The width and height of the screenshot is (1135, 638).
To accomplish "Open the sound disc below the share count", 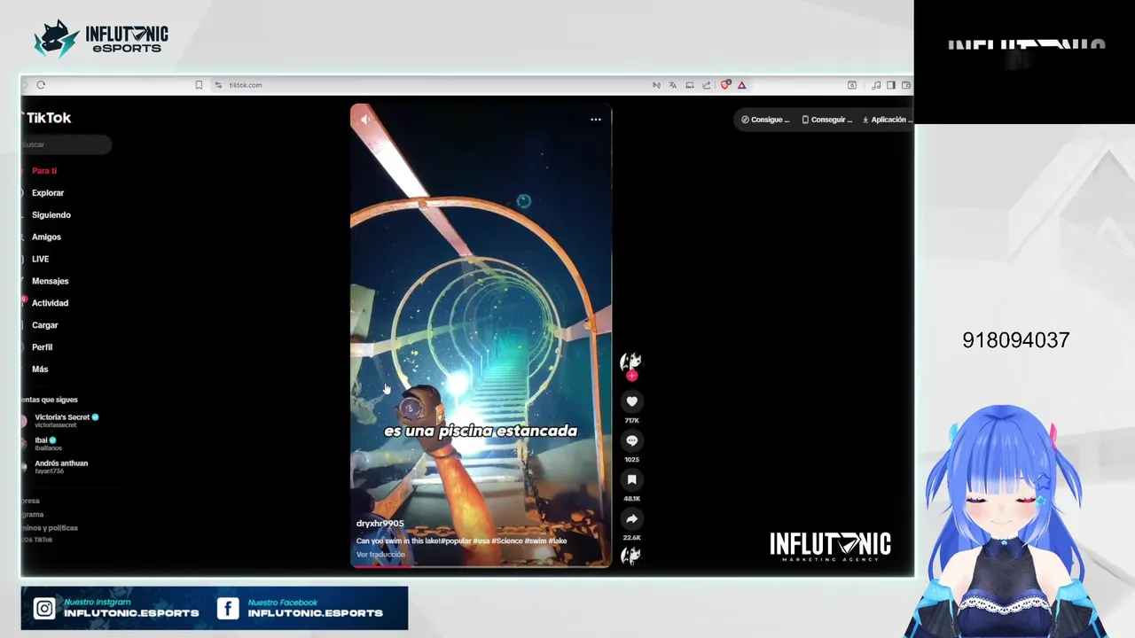I will pos(630,556).
